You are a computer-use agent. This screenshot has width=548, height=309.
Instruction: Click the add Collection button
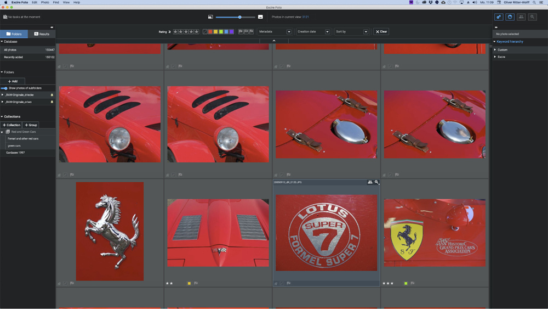(x=12, y=125)
